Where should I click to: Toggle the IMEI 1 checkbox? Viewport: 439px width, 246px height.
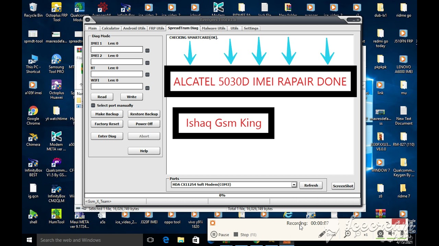(x=147, y=51)
